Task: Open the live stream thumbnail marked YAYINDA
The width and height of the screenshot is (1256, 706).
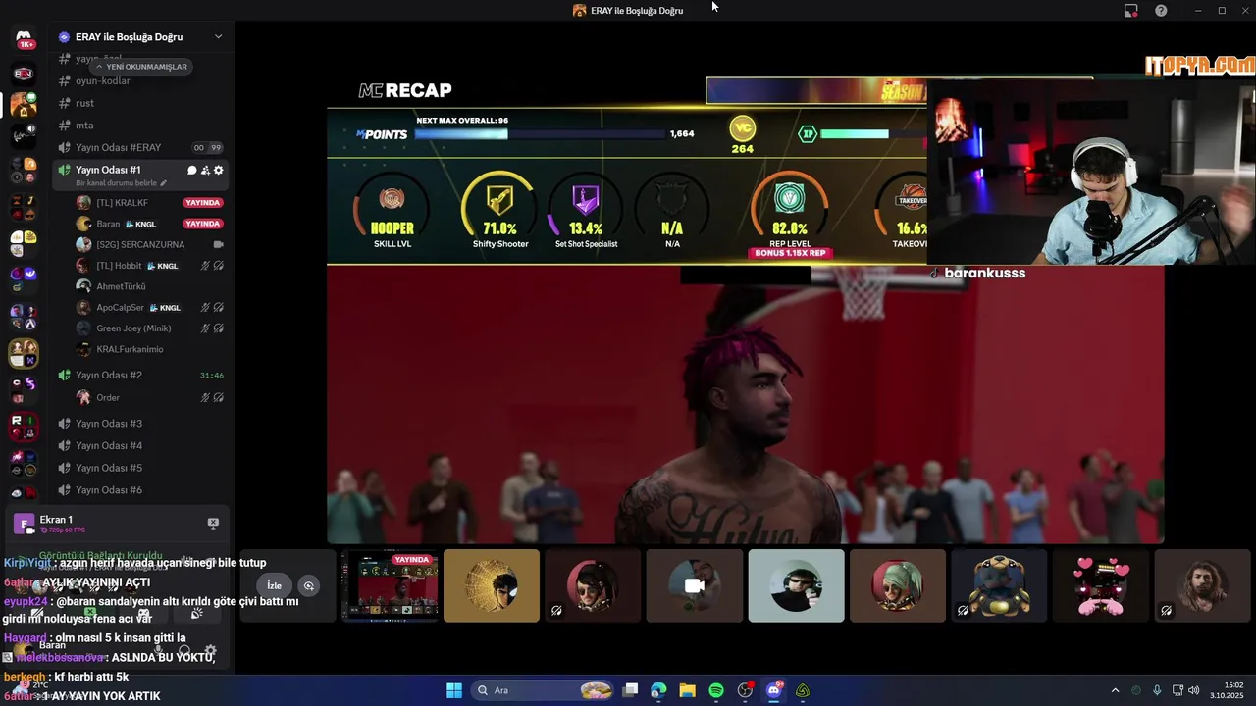Action: [391, 585]
